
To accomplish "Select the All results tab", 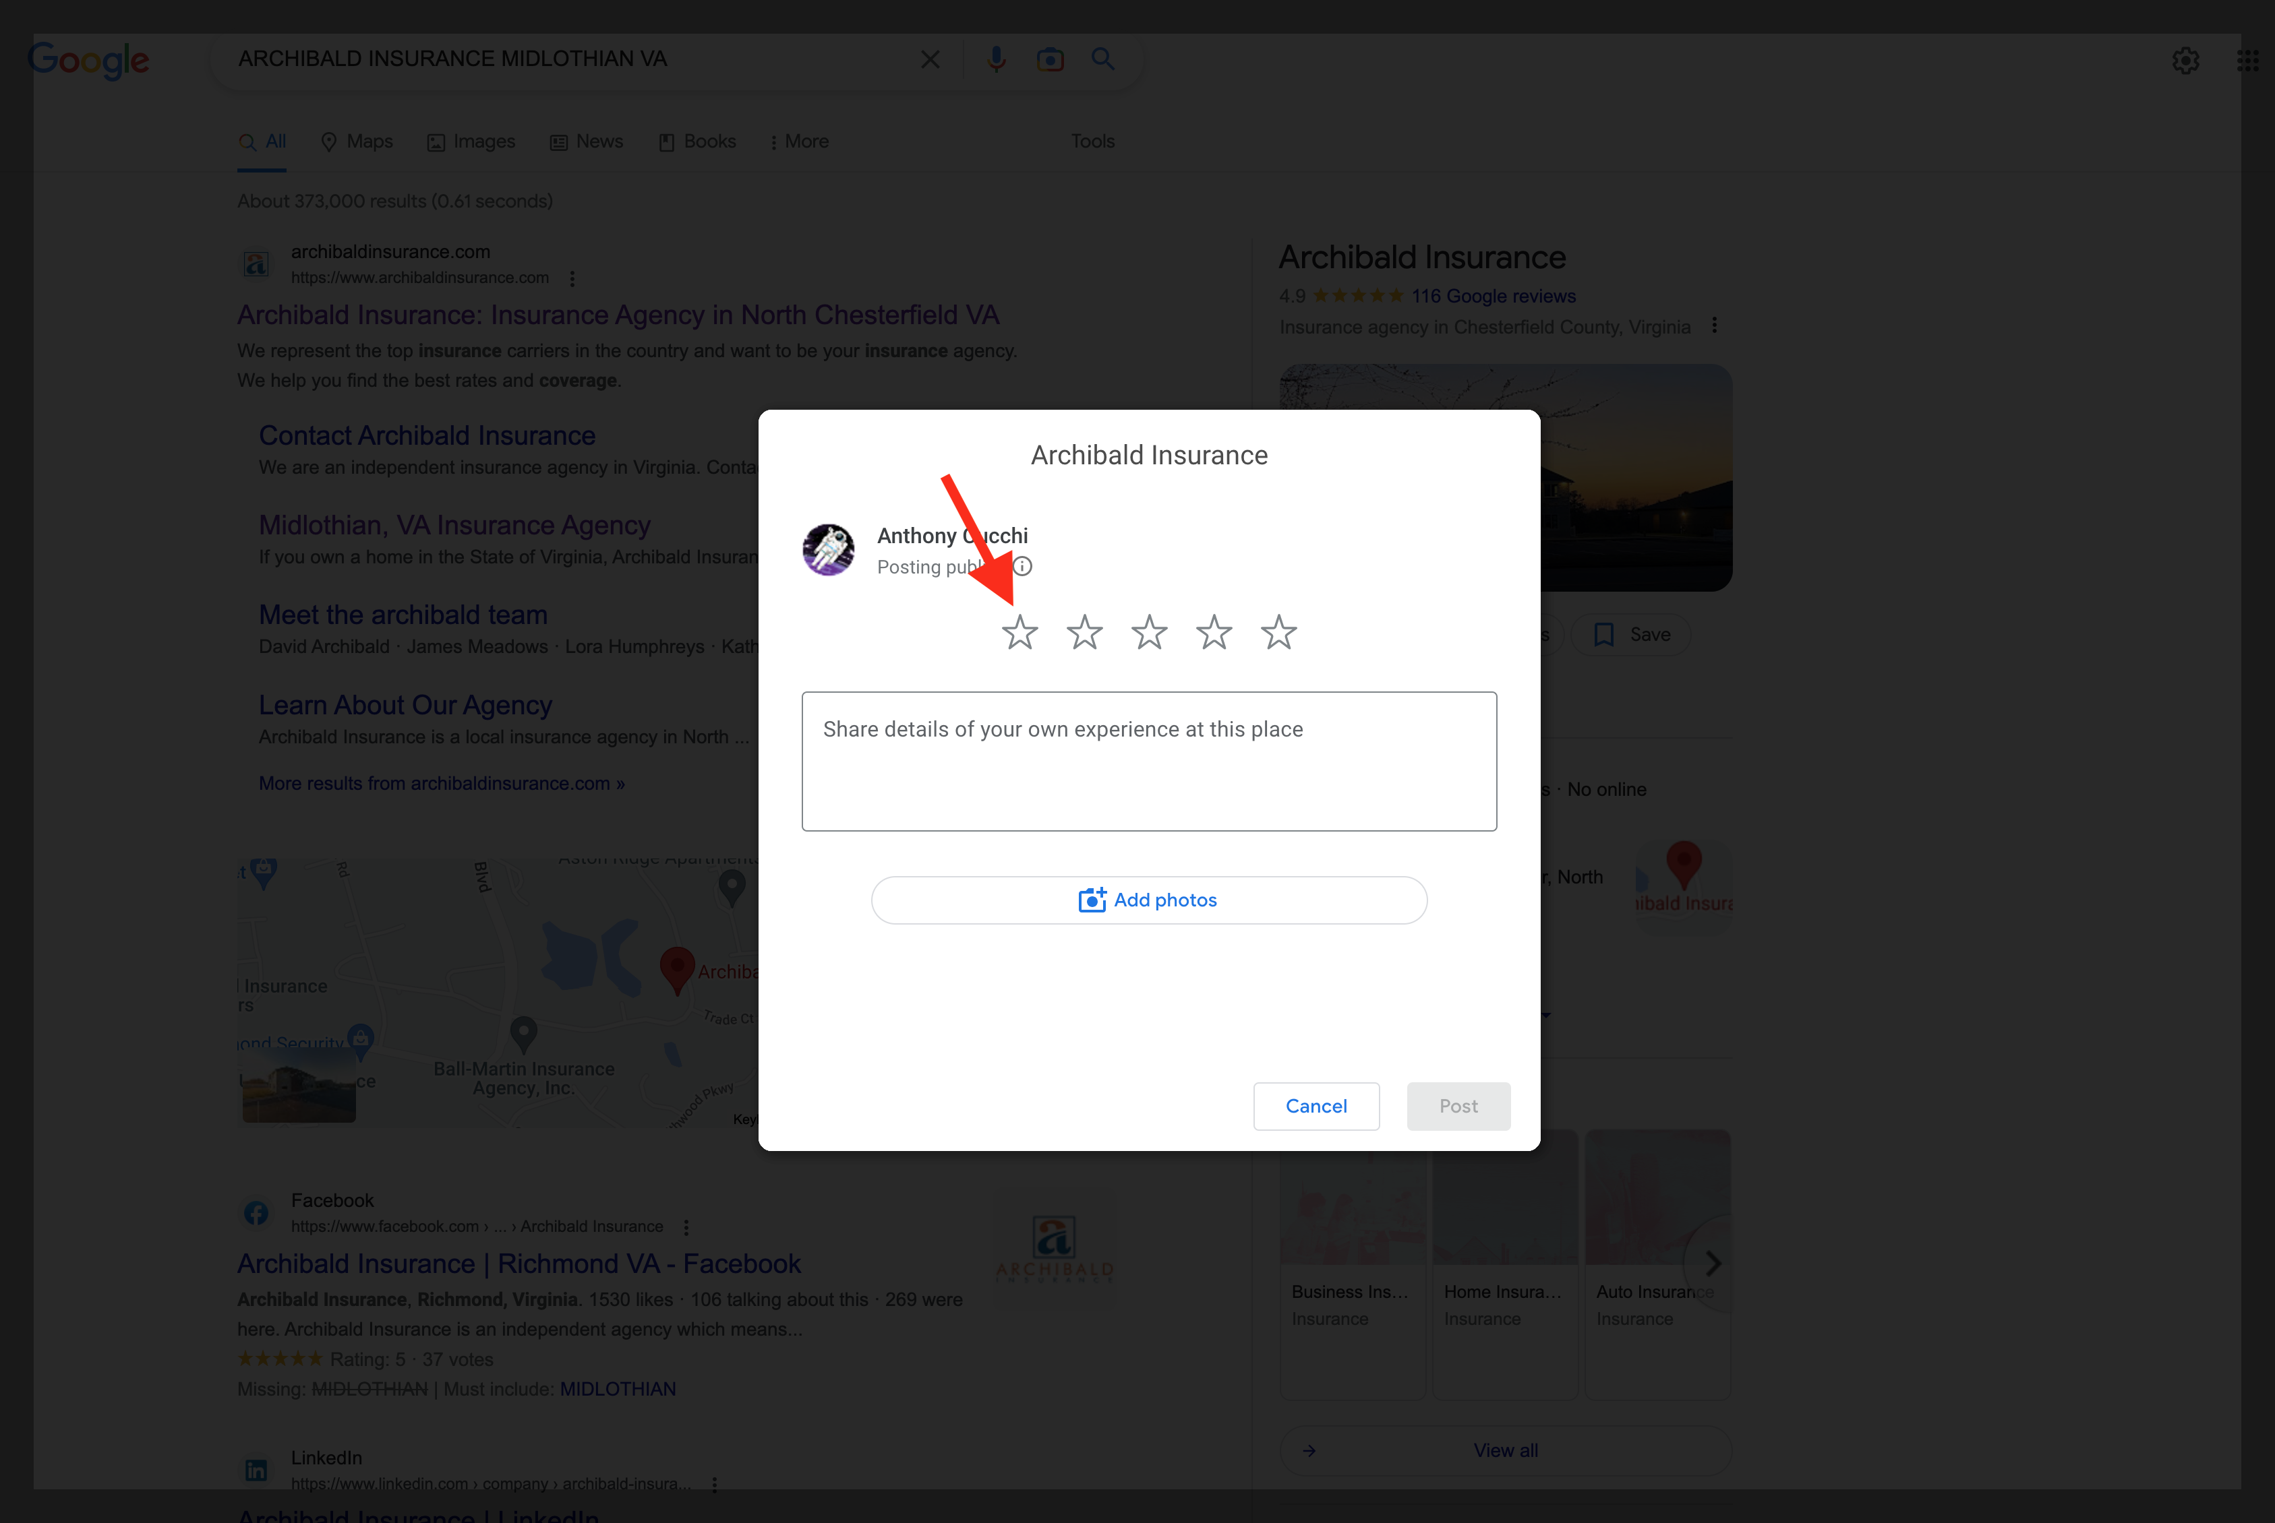I will [x=262, y=142].
